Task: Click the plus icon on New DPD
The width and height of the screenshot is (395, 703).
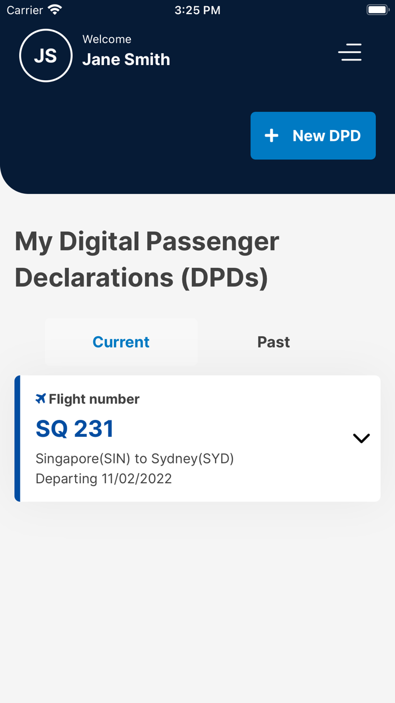Action: tap(271, 136)
